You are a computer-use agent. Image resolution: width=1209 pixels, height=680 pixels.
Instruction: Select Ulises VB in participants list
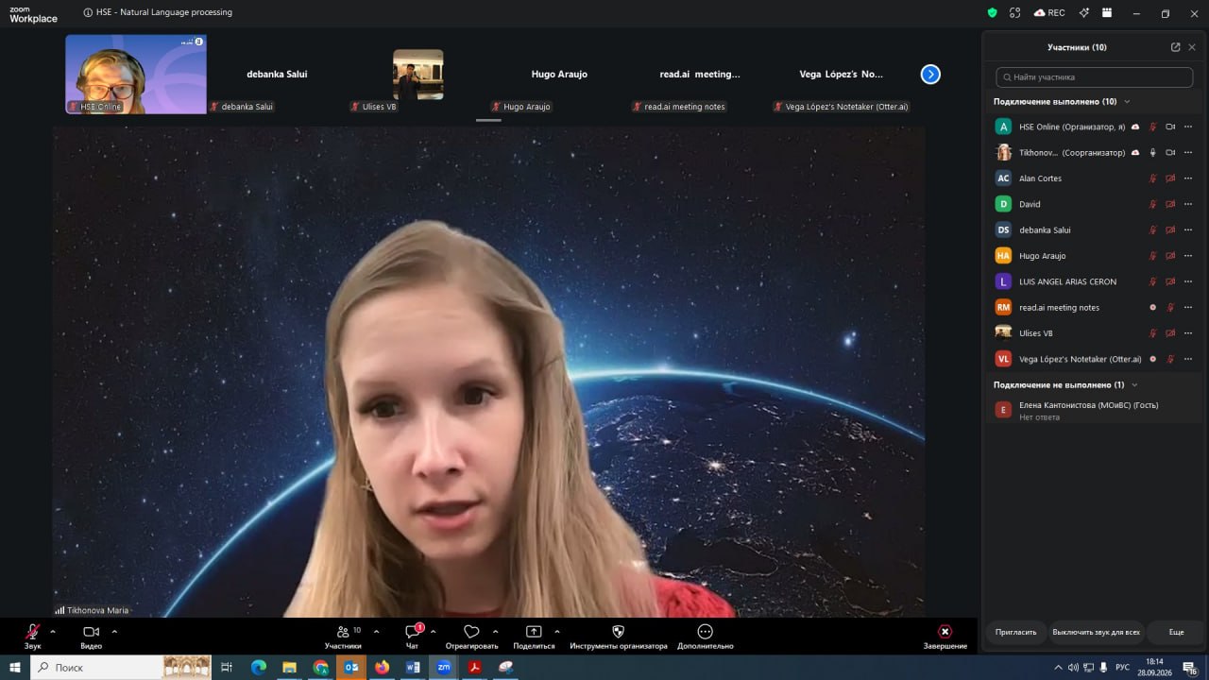(1095, 333)
